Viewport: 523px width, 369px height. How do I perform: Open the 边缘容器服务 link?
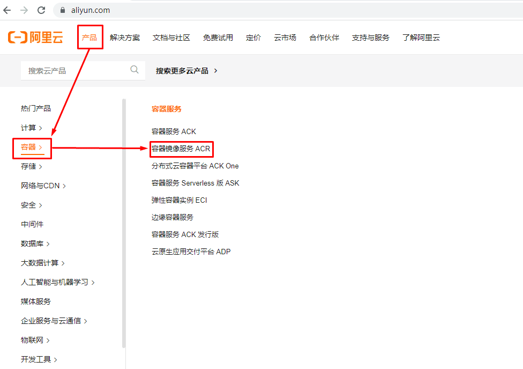click(173, 217)
